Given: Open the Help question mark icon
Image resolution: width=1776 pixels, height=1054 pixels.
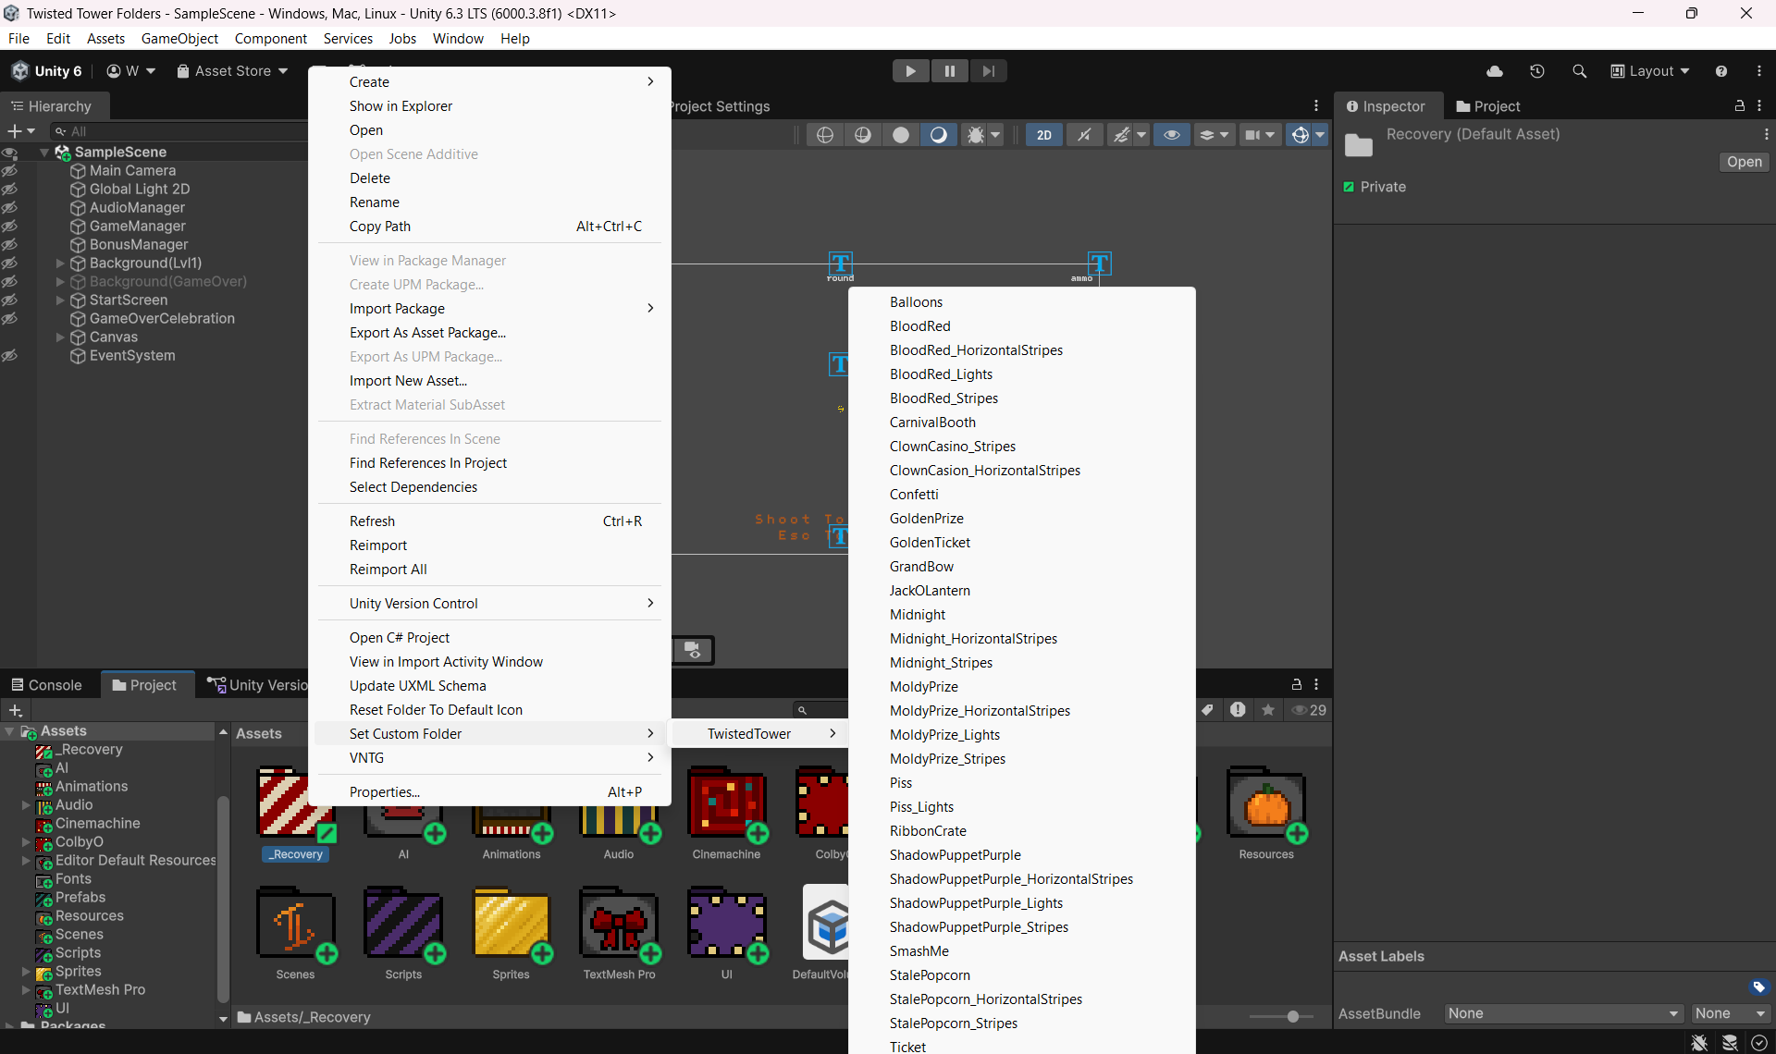Looking at the screenshot, I should coord(1721,71).
